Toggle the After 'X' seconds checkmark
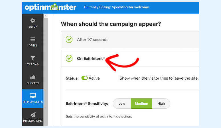 (69, 40)
